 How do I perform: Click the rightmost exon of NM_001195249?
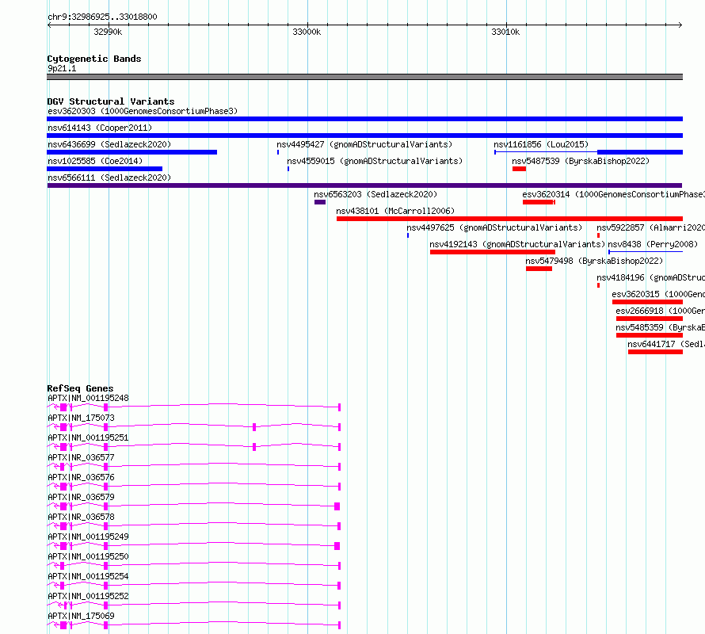(337, 546)
